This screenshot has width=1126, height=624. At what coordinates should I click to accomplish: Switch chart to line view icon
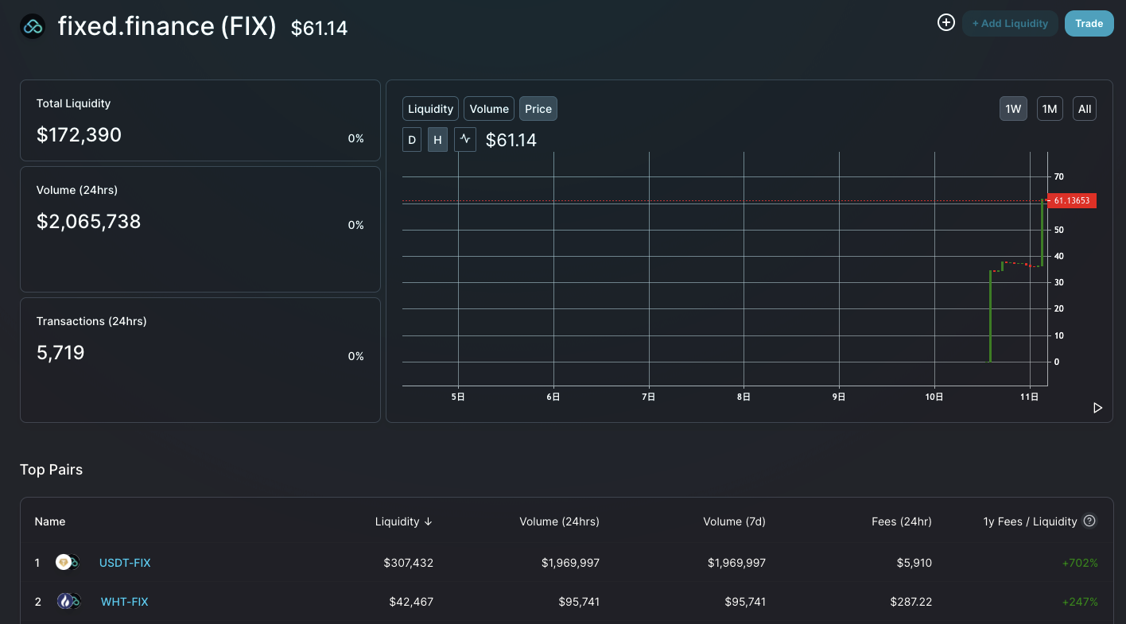tap(465, 140)
